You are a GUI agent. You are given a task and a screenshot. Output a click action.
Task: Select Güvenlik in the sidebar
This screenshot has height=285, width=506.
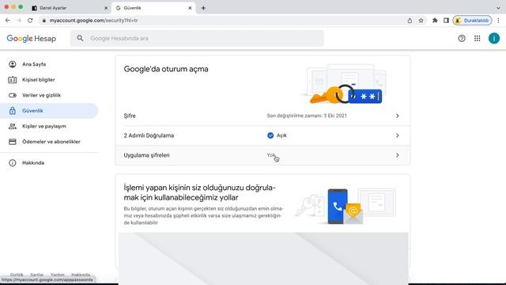[x=49, y=111]
